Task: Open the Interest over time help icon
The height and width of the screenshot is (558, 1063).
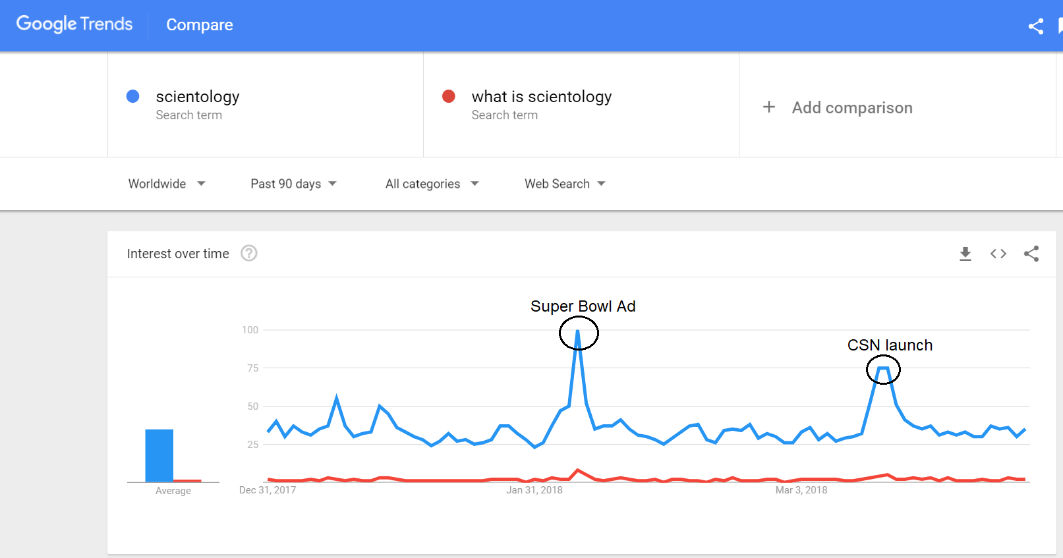Action: pyautogui.click(x=248, y=253)
